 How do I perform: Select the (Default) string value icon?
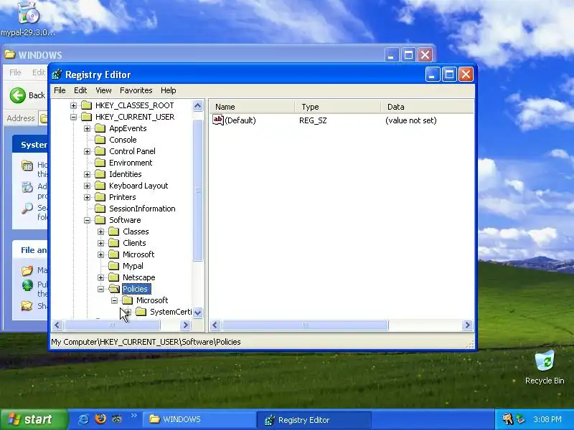(x=218, y=120)
